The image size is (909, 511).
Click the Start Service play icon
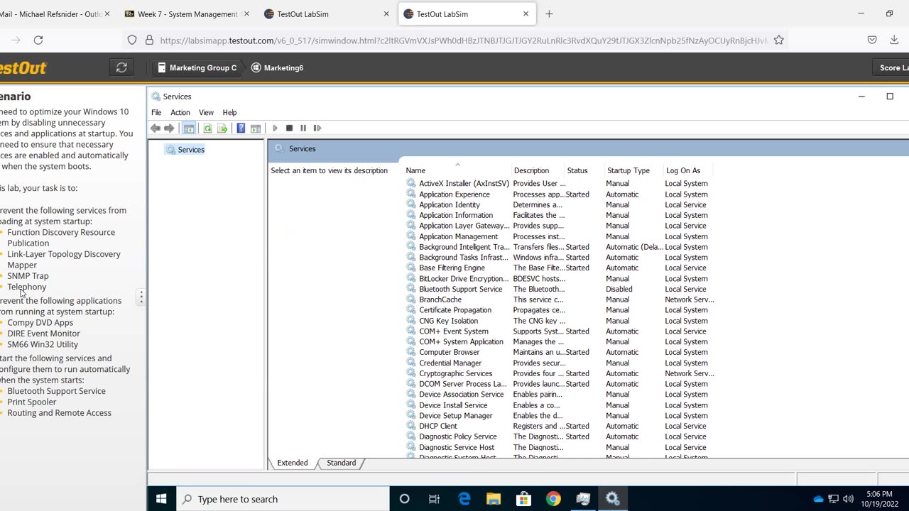(x=275, y=128)
